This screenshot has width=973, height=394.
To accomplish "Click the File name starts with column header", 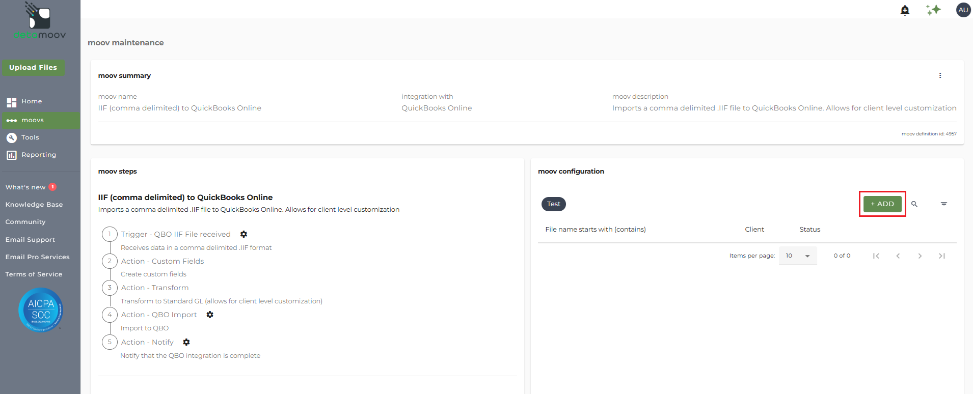I will [x=596, y=230].
